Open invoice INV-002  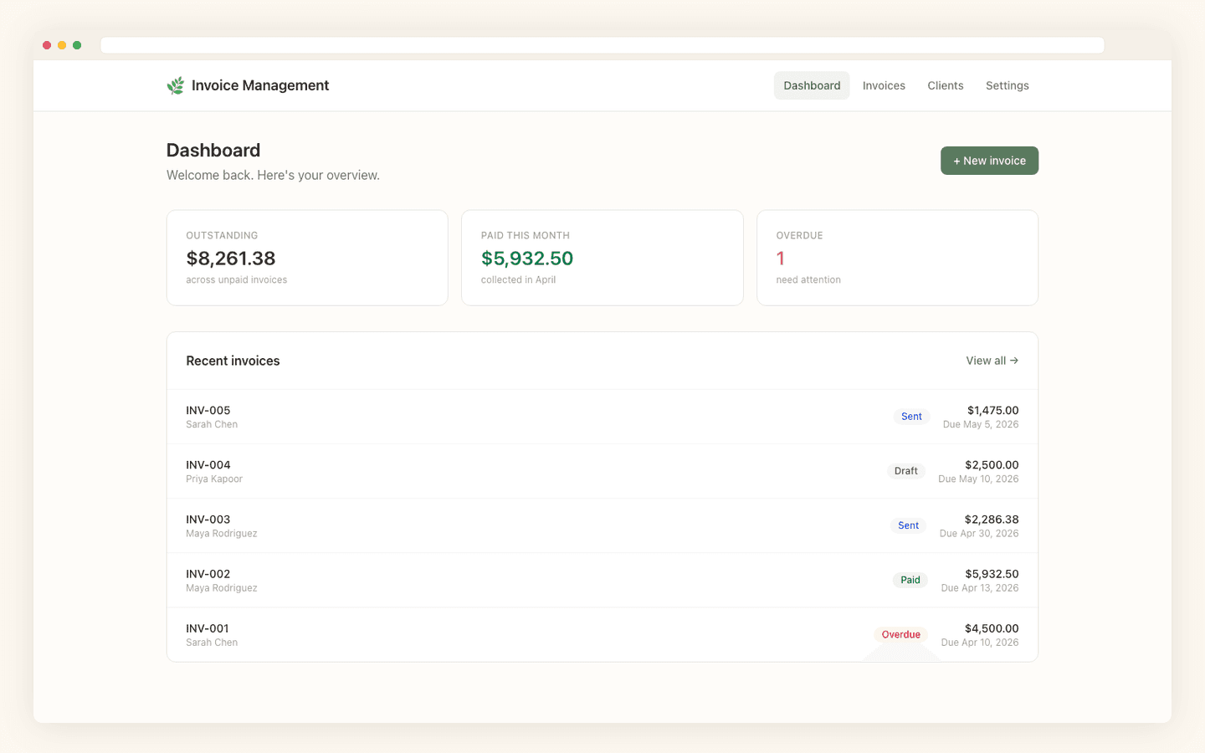click(602, 580)
